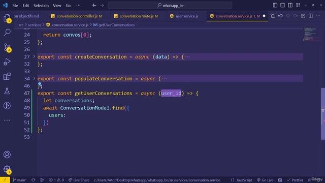Click the ellipsis fold marker on line 34
The height and width of the screenshot is (183, 325).
point(164,79)
